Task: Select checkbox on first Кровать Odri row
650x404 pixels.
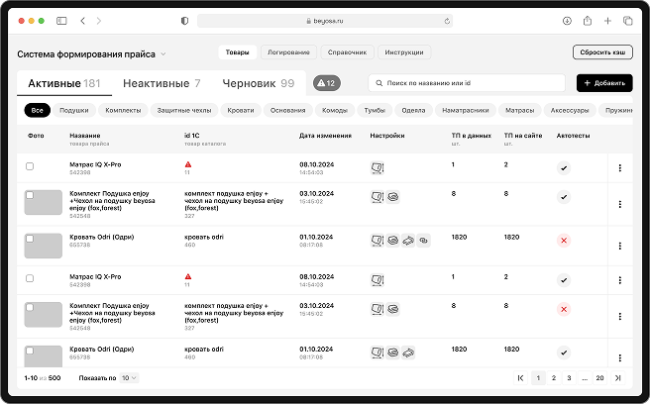Action: [30, 238]
